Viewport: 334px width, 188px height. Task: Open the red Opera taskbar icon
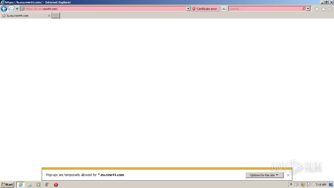pyautogui.click(x=56, y=185)
